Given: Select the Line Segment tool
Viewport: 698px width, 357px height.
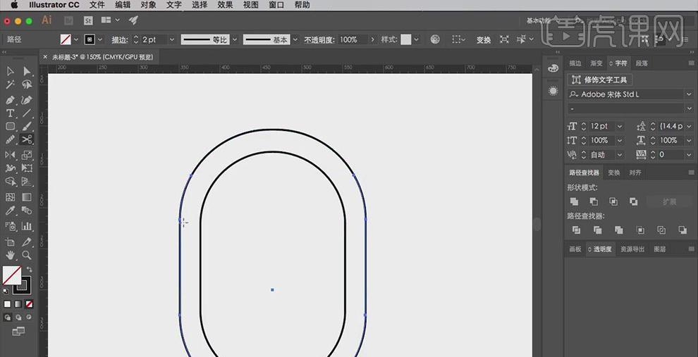Looking at the screenshot, I should coord(27,113).
